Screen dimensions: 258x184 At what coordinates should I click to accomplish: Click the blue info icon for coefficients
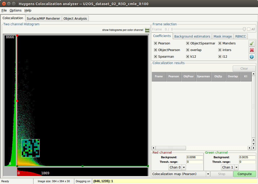pos(252,57)
